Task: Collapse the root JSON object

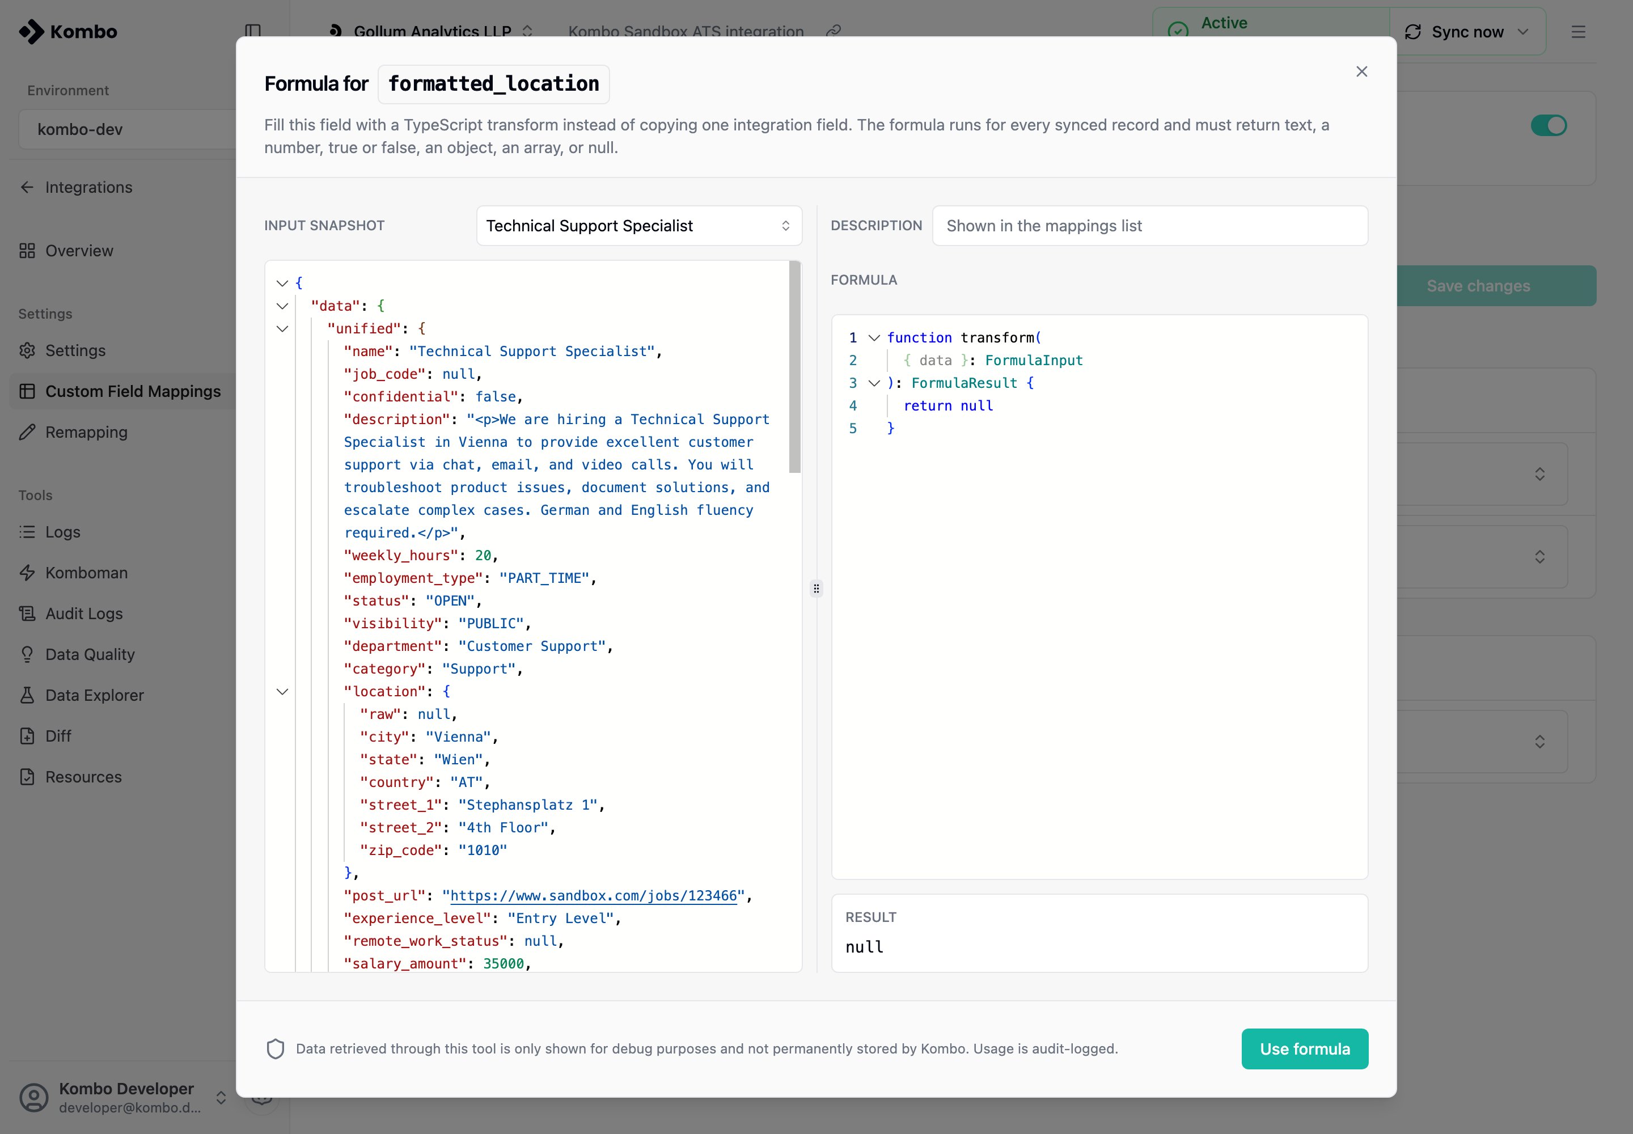Action: coord(282,283)
